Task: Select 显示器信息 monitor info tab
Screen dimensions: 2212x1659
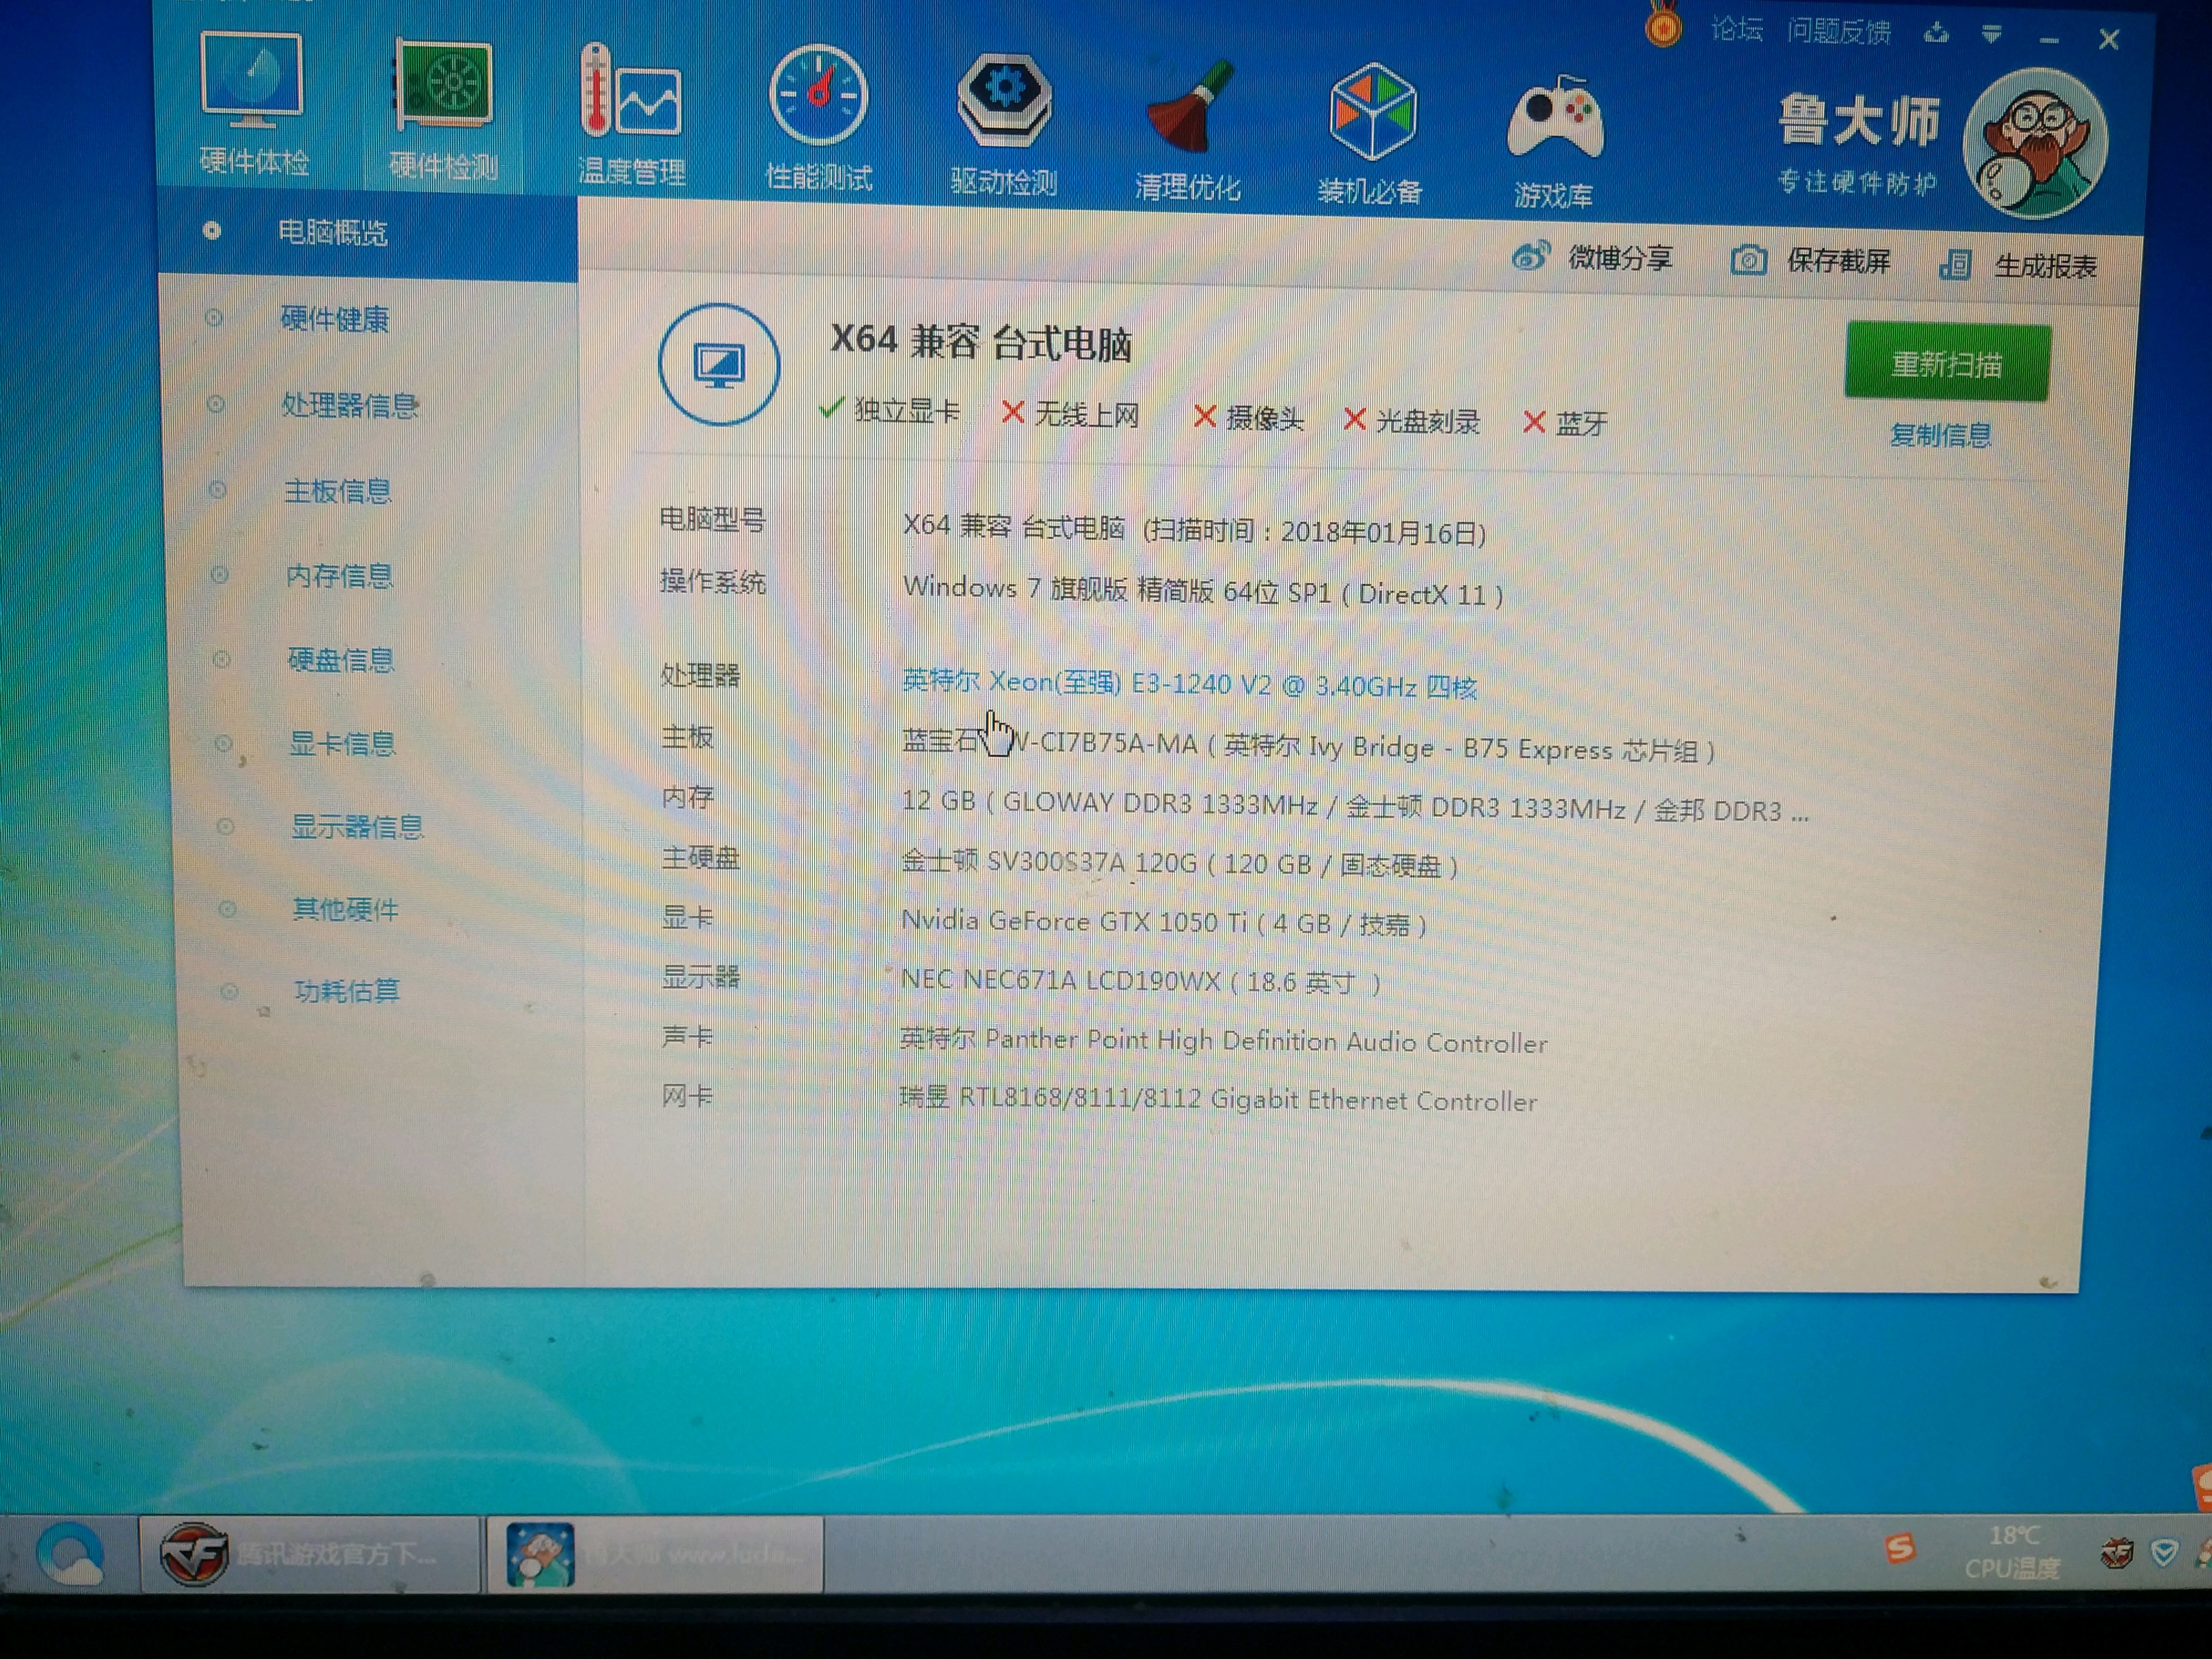Action: tap(357, 827)
